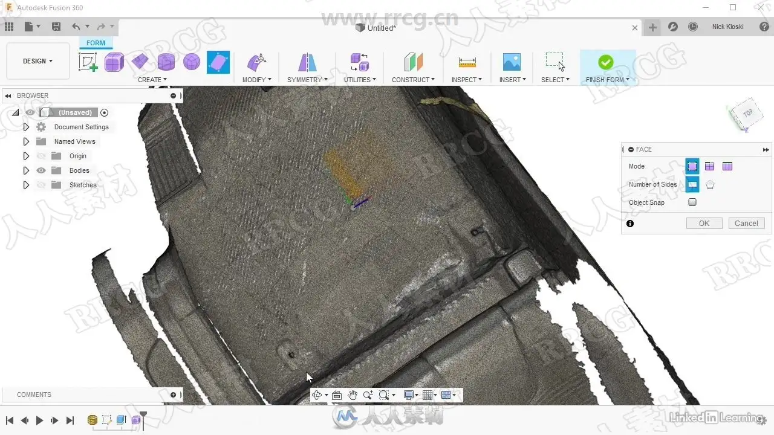Enable the Object Snap checkbox
The image size is (774, 435).
pos(692,202)
